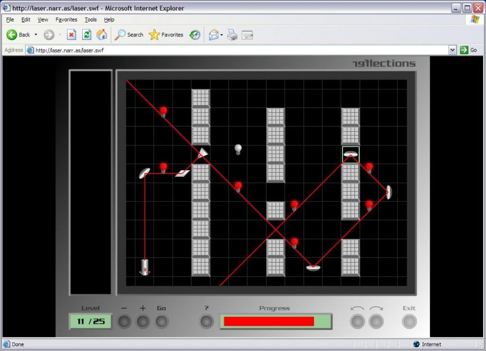Click the Home icon in toolbar
Screen dimensions: 486x351
point(102,35)
